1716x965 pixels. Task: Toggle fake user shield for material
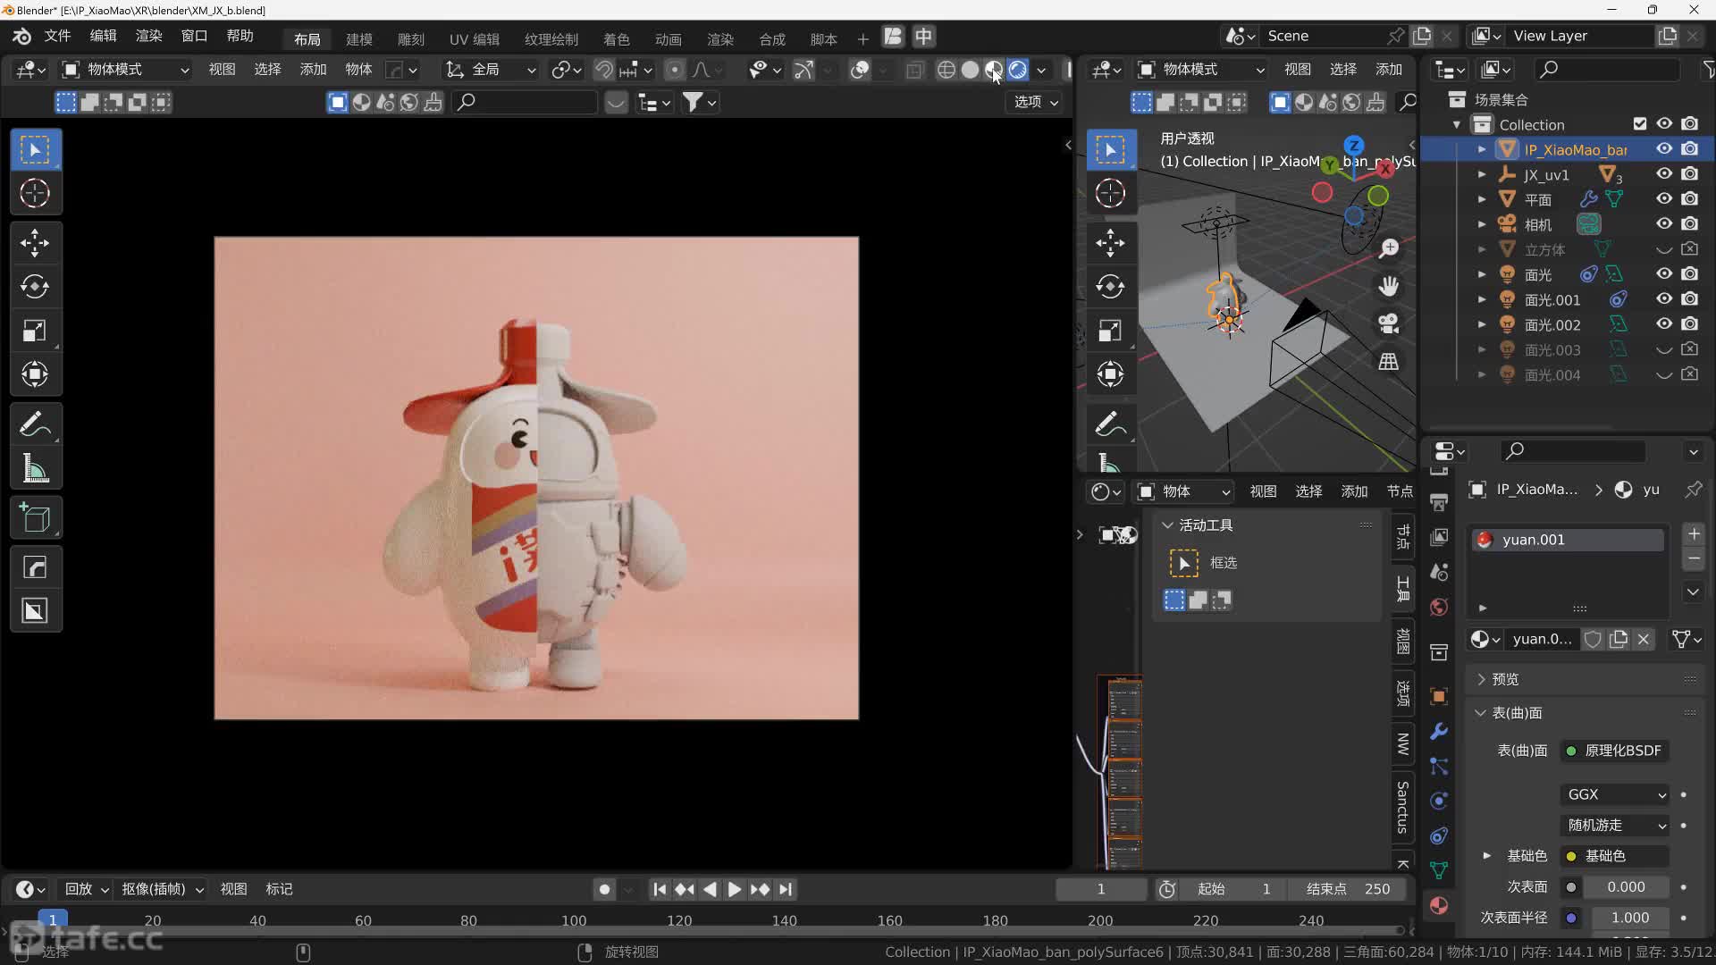click(x=1593, y=639)
